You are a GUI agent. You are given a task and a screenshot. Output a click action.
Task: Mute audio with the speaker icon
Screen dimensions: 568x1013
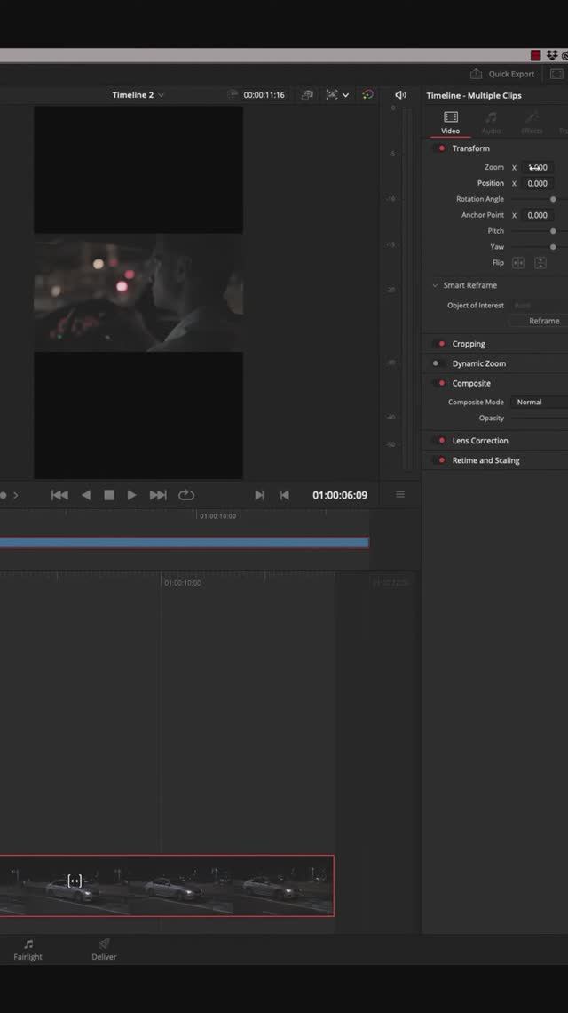[x=401, y=95]
